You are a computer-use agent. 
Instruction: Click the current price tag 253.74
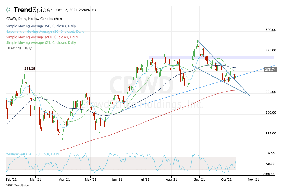pyautogui.click(x=270, y=70)
